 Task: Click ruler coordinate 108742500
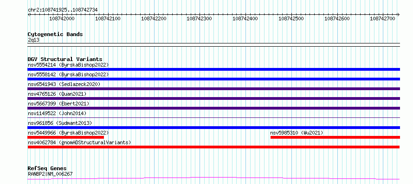(x=291, y=18)
